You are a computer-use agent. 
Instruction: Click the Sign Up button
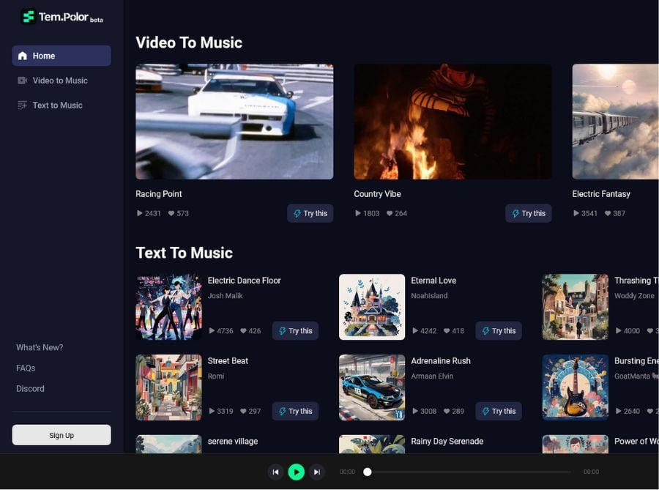pos(62,435)
